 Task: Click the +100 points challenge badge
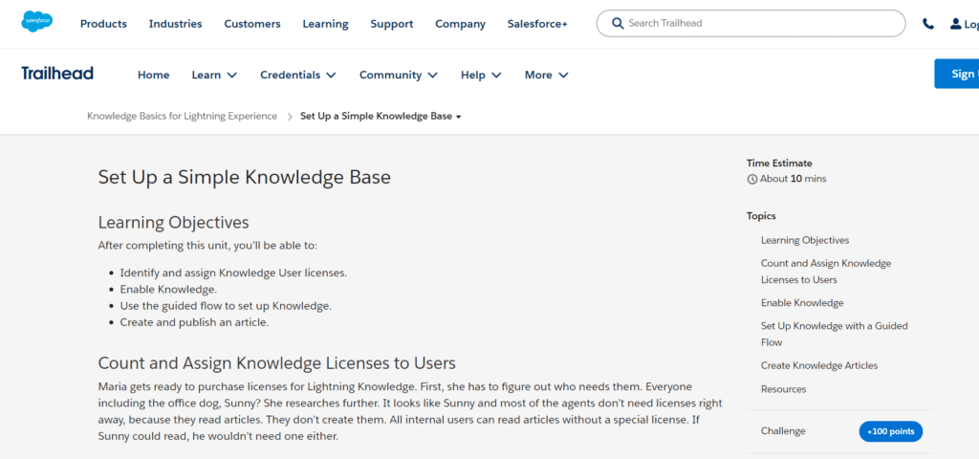(890, 431)
